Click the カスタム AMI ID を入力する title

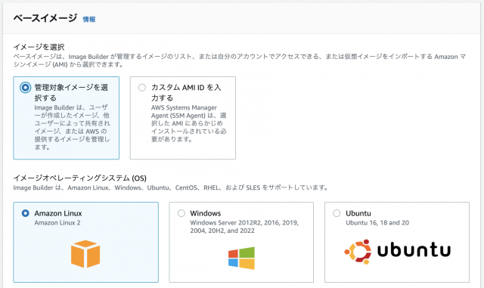click(186, 93)
